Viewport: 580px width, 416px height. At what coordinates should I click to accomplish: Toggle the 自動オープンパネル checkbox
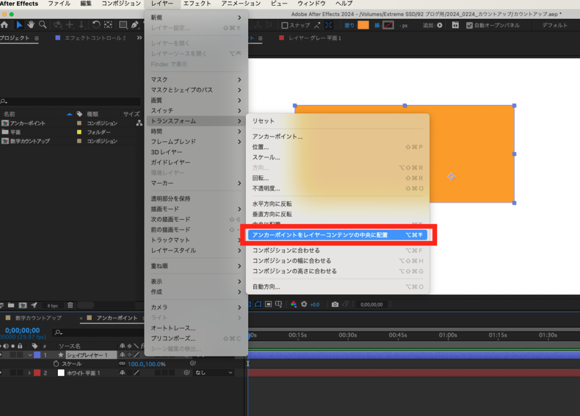pos(469,26)
